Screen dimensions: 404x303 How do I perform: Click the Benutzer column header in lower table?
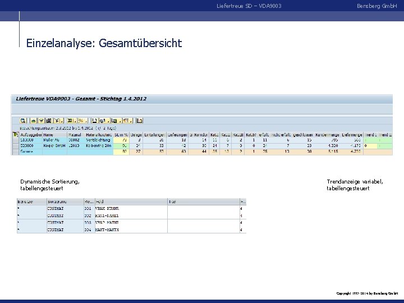(x=31, y=201)
